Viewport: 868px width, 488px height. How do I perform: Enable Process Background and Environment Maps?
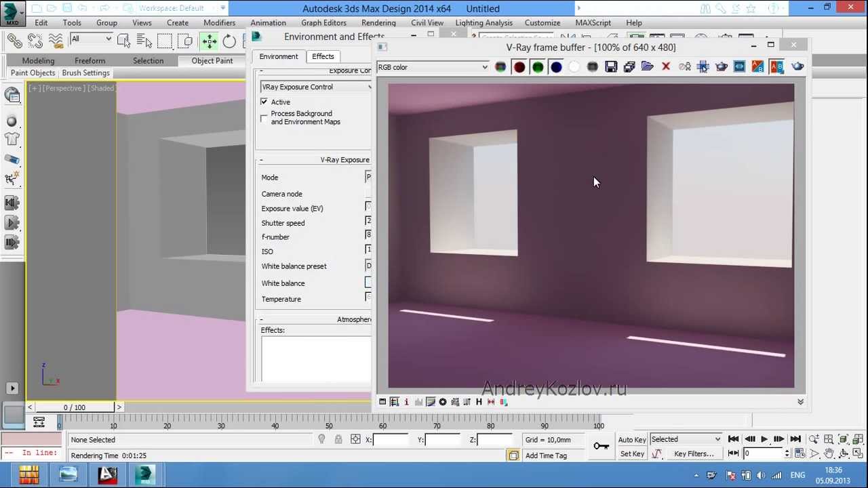click(264, 118)
